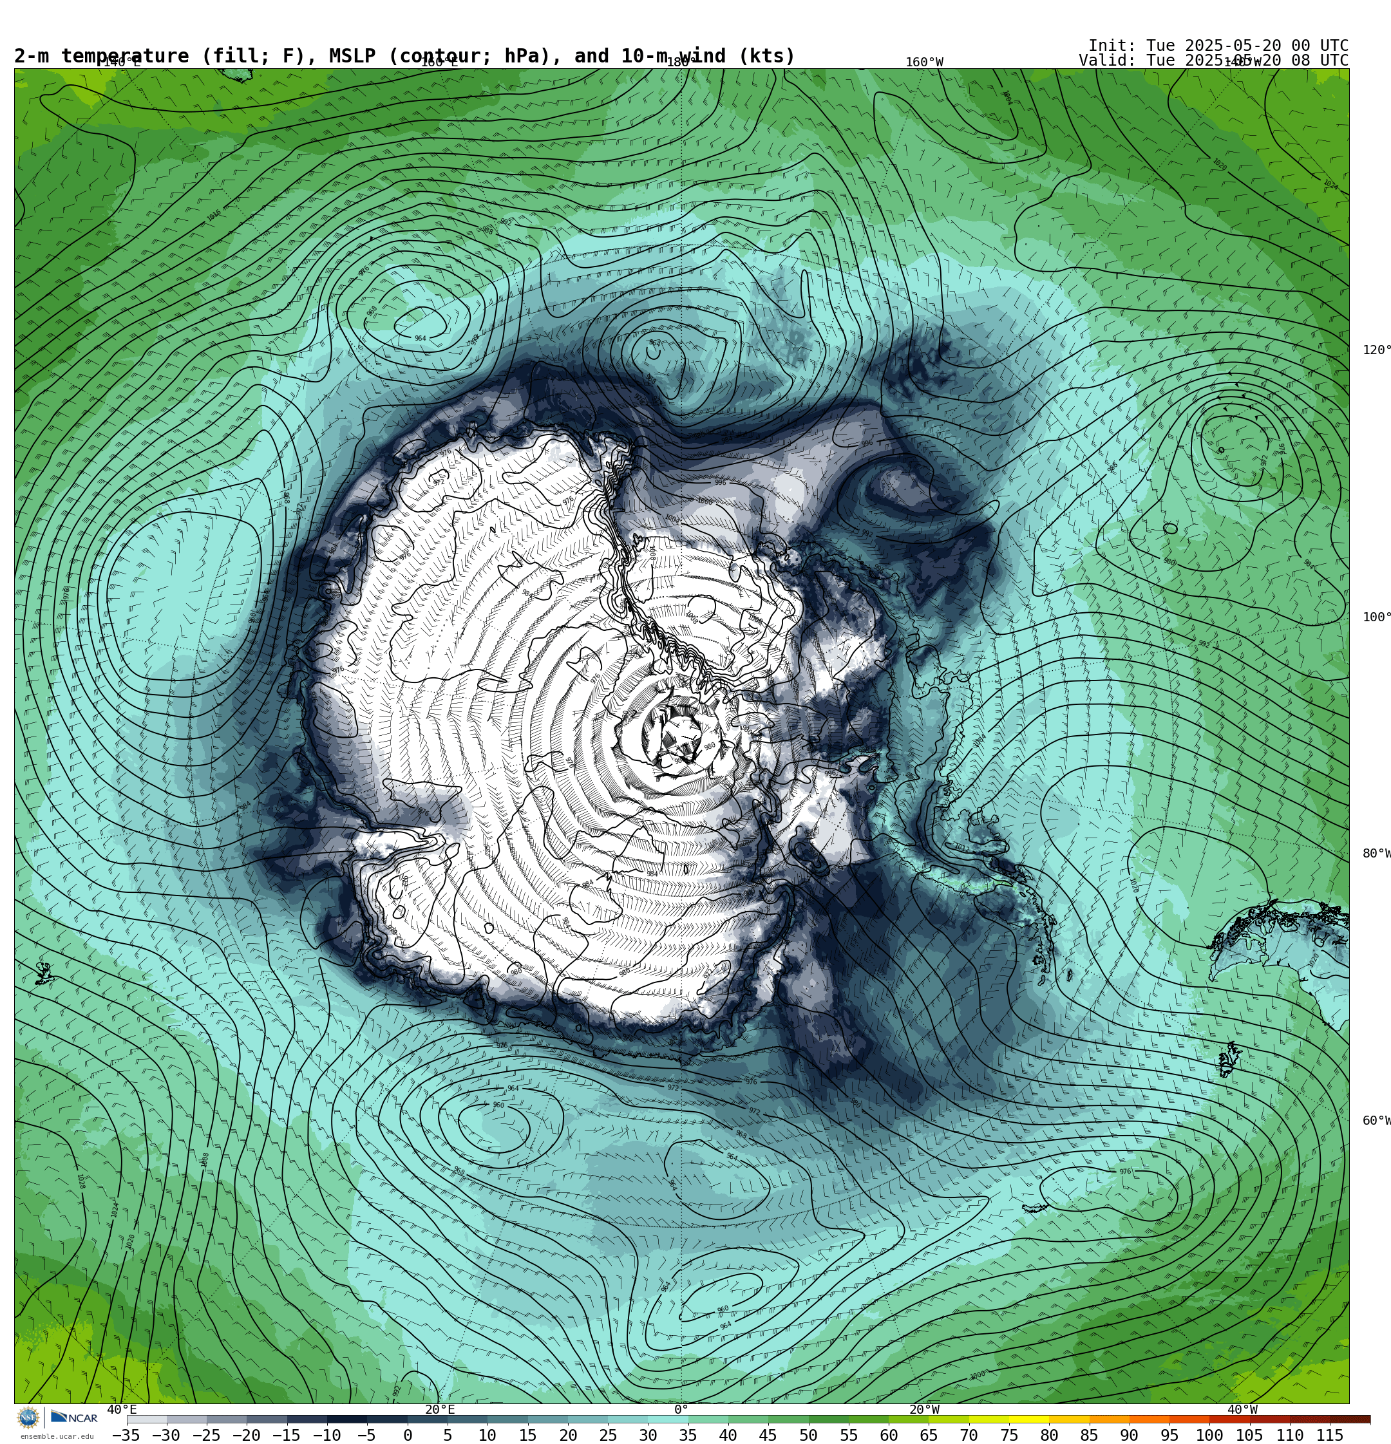1391x1444 pixels.
Task: Click the '-35' colorbar tick label
Action: click(x=126, y=1435)
